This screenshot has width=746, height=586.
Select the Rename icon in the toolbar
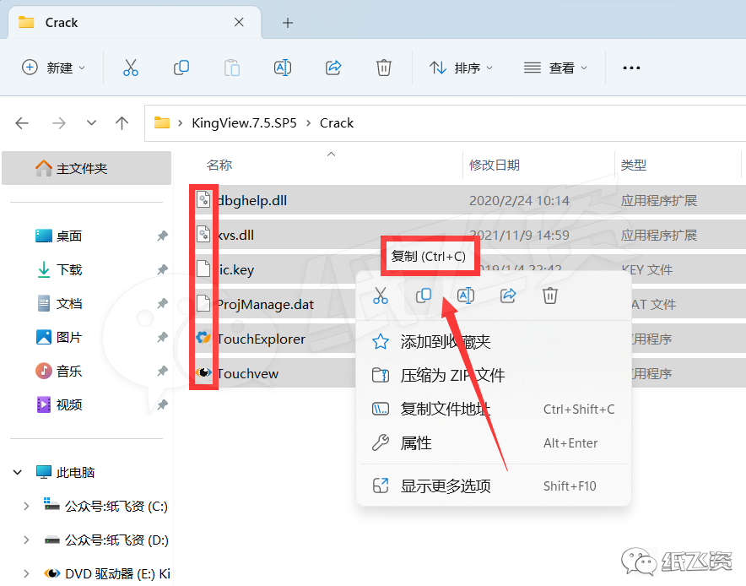coord(283,68)
